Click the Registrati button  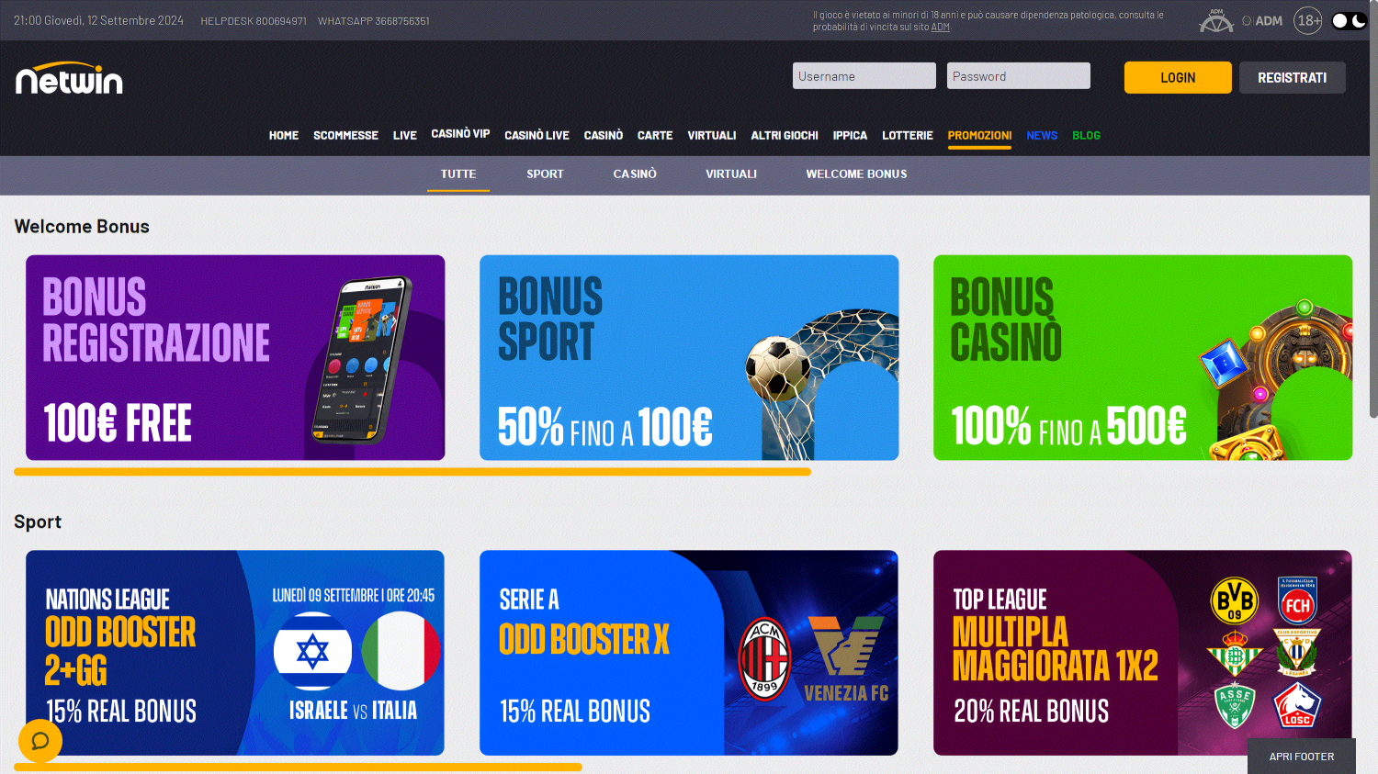(1292, 77)
